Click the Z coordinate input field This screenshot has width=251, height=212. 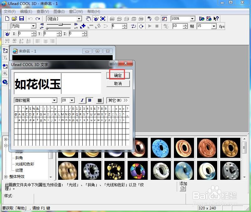point(76,33)
